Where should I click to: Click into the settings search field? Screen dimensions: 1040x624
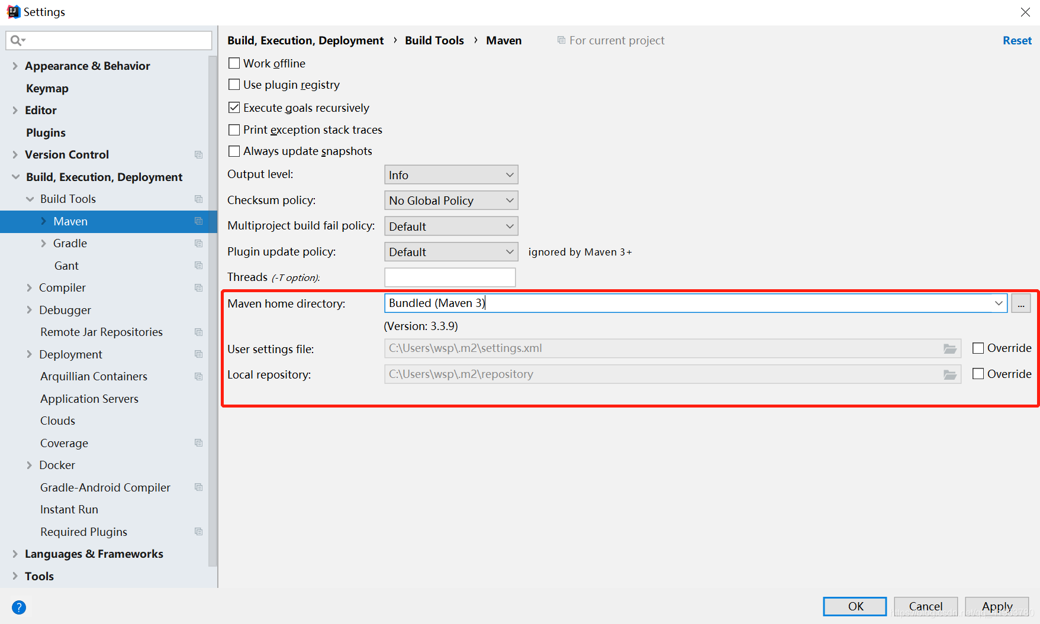point(109,40)
